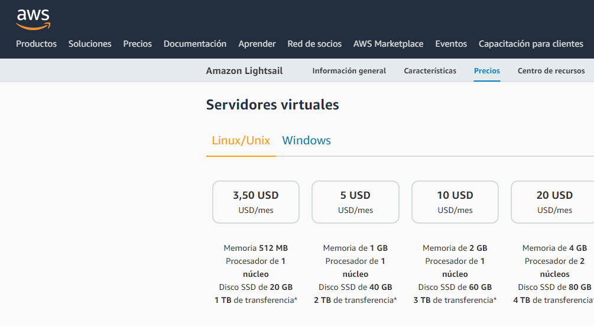Select the Precios sub-navigation tab
Image resolution: width=594 pixels, height=326 pixels.
pos(486,71)
